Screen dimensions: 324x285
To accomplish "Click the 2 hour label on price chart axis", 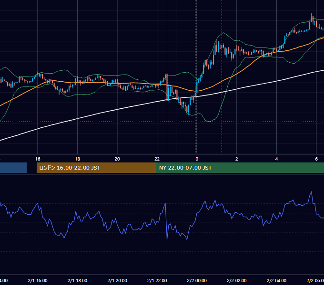I will [237, 159].
